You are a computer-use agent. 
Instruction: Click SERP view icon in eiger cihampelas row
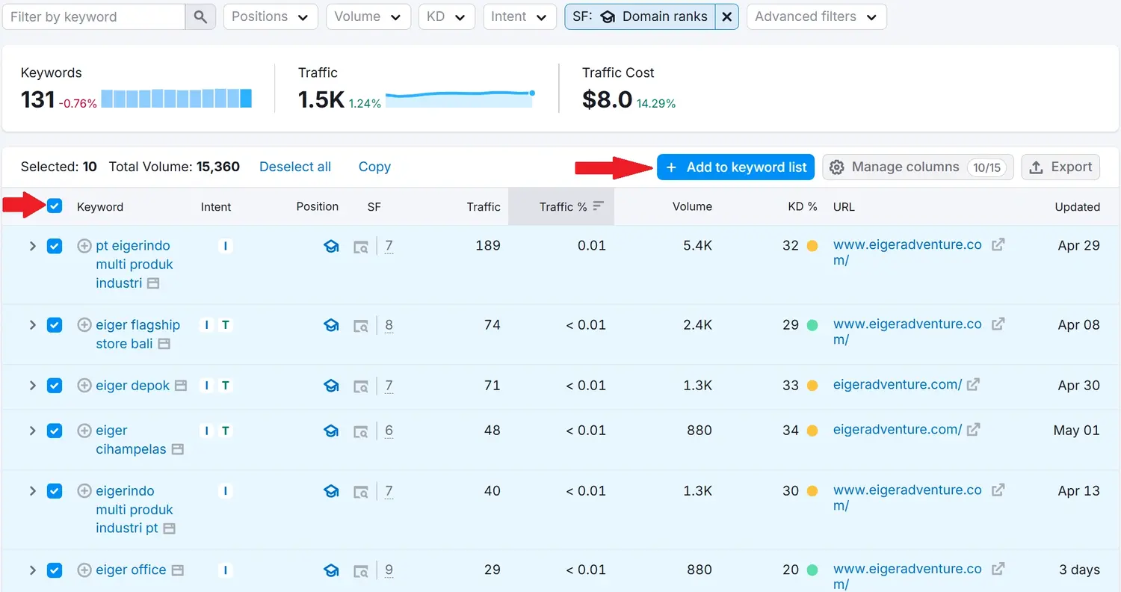361,431
